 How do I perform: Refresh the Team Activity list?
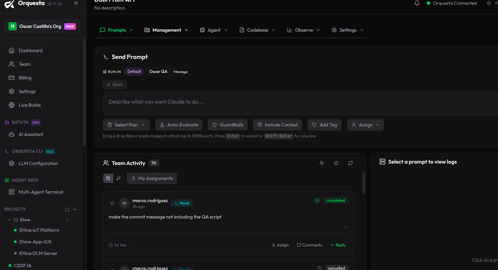[351, 163]
